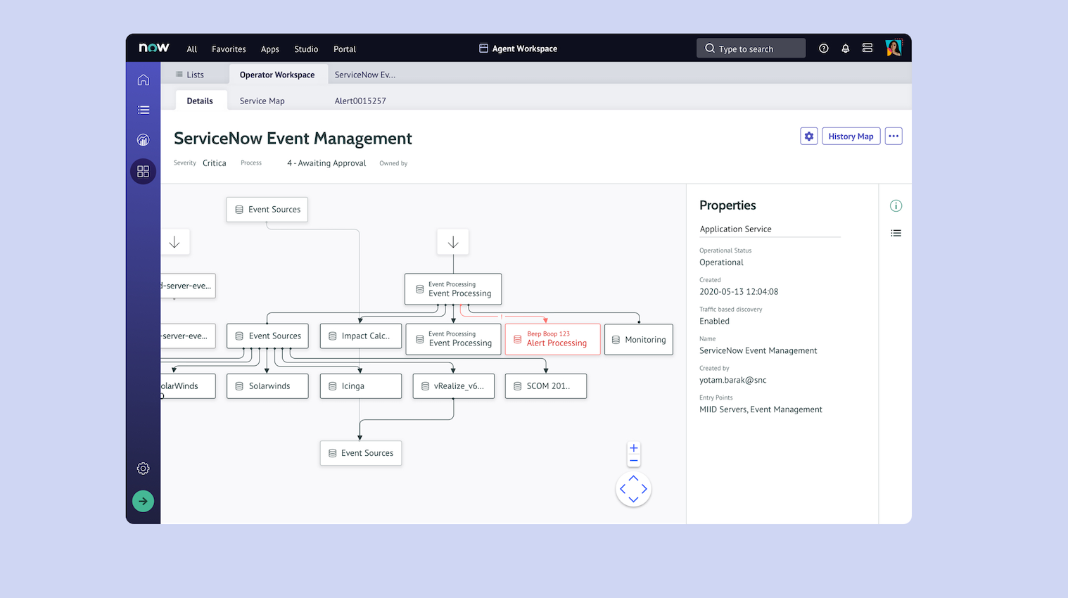Image resolution: width=1068 pixels, height=598 pixels.
Task: Open the Home icon in sidebar
Action: pos(144,79)
